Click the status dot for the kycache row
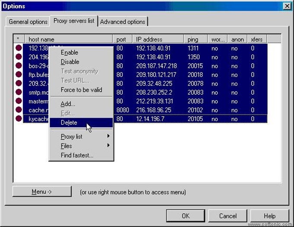 [x=19, y=118]
